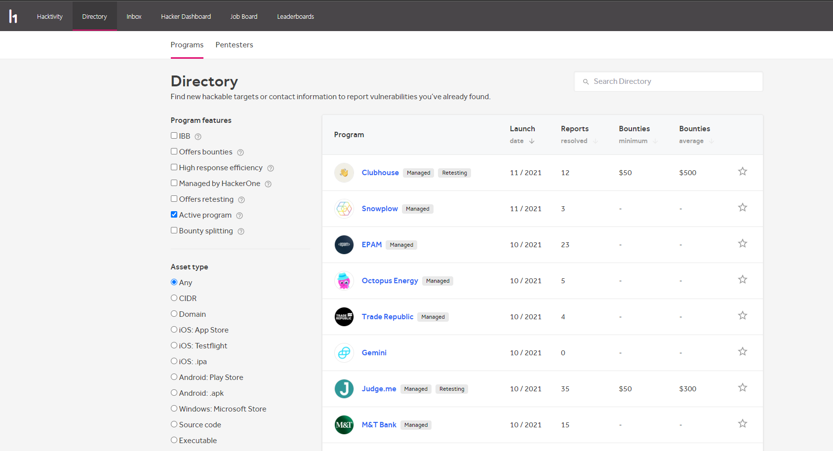The height and width of the screenshot is (451, 833).
Task: Favorite Clubhouse with its star icon
Action: [742, 171]
